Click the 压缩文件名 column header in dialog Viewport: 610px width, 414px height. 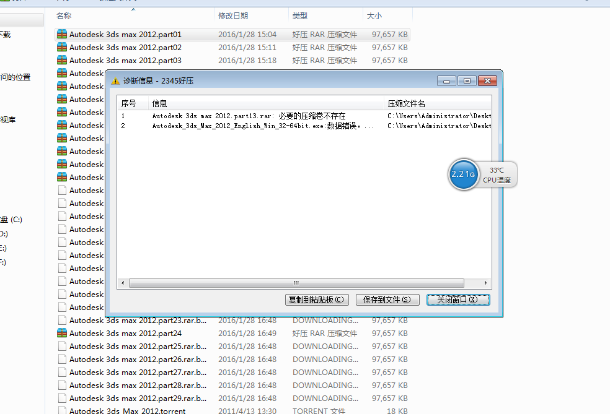coord(438,103)
